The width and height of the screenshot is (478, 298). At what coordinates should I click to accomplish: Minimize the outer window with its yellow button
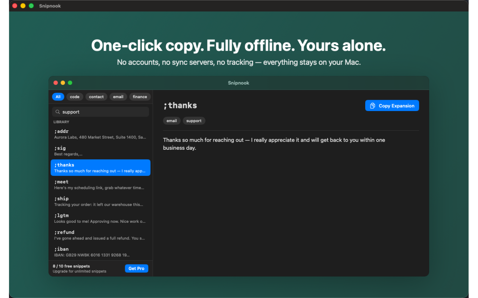coord(23,6)
